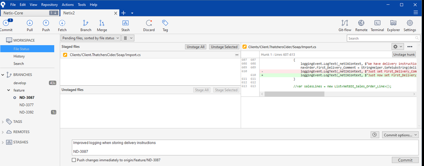The width and height of the screenshot is (424, 166).
Task: Stash changes with the Stash icon
Action: click(126, 26)
